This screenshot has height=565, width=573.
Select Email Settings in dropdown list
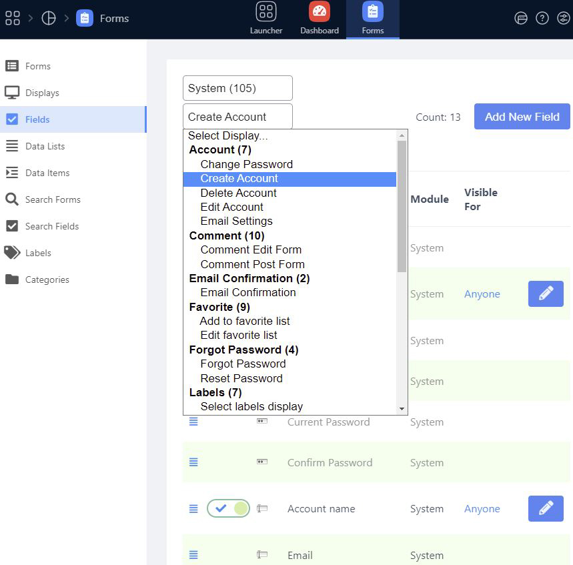pos(236,221)
